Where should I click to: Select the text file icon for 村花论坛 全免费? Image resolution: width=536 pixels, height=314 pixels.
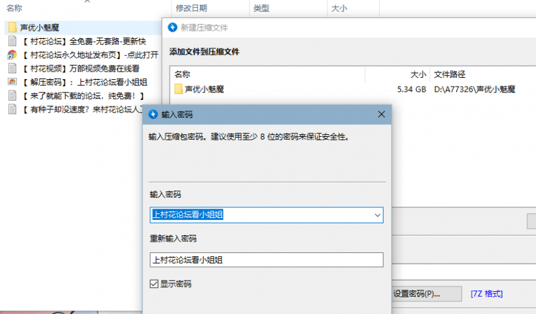click(12, 41)
